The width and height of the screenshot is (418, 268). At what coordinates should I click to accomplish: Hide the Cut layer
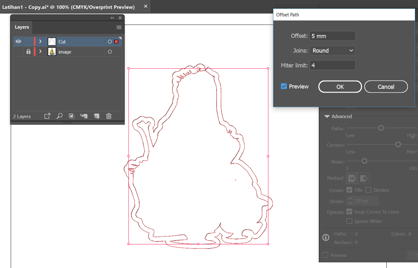[x=18, y=41]
